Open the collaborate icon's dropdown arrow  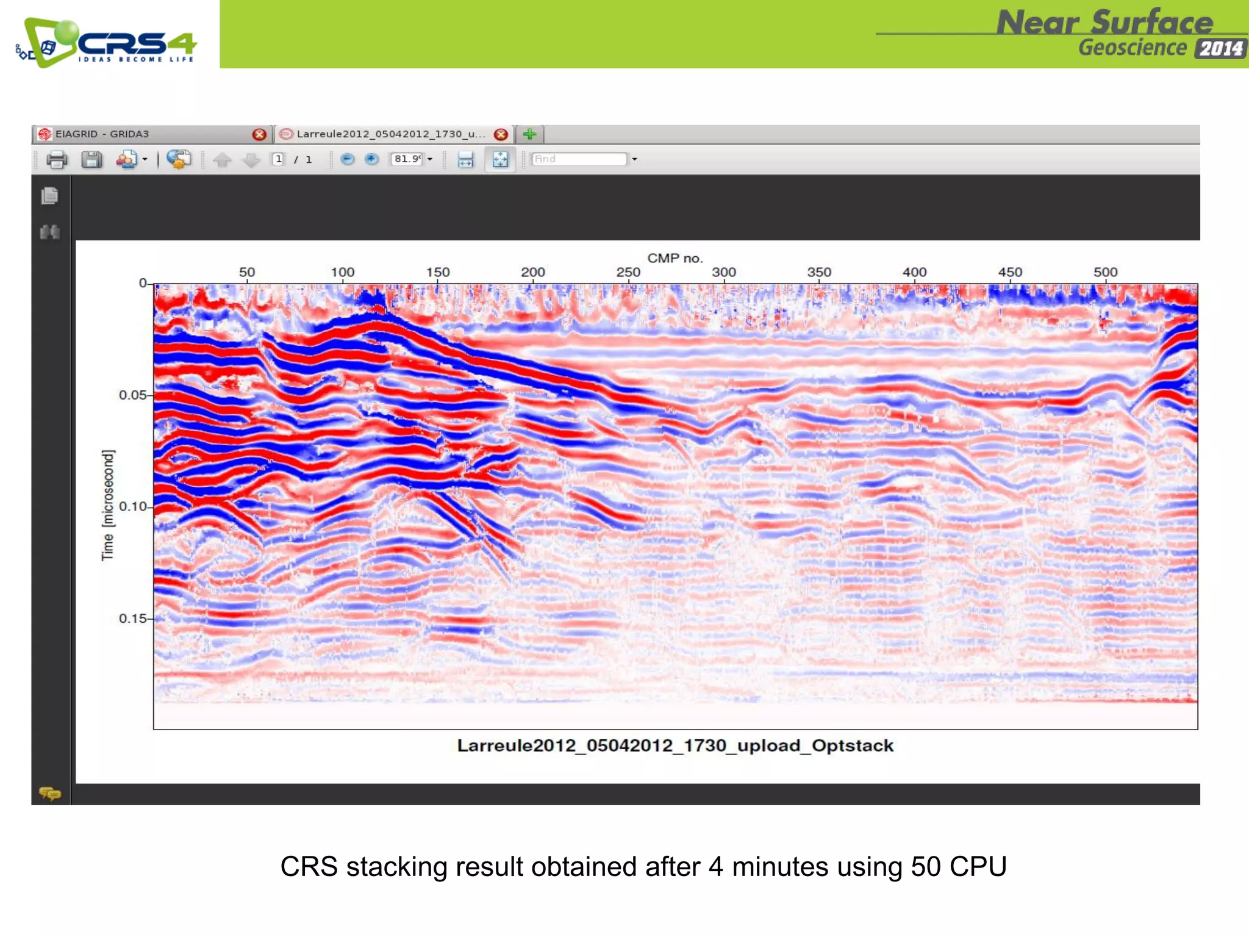click(x=145, y=160)
